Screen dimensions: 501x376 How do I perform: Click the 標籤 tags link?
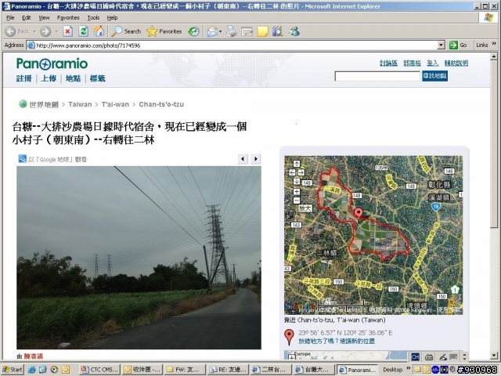[98, 78]
